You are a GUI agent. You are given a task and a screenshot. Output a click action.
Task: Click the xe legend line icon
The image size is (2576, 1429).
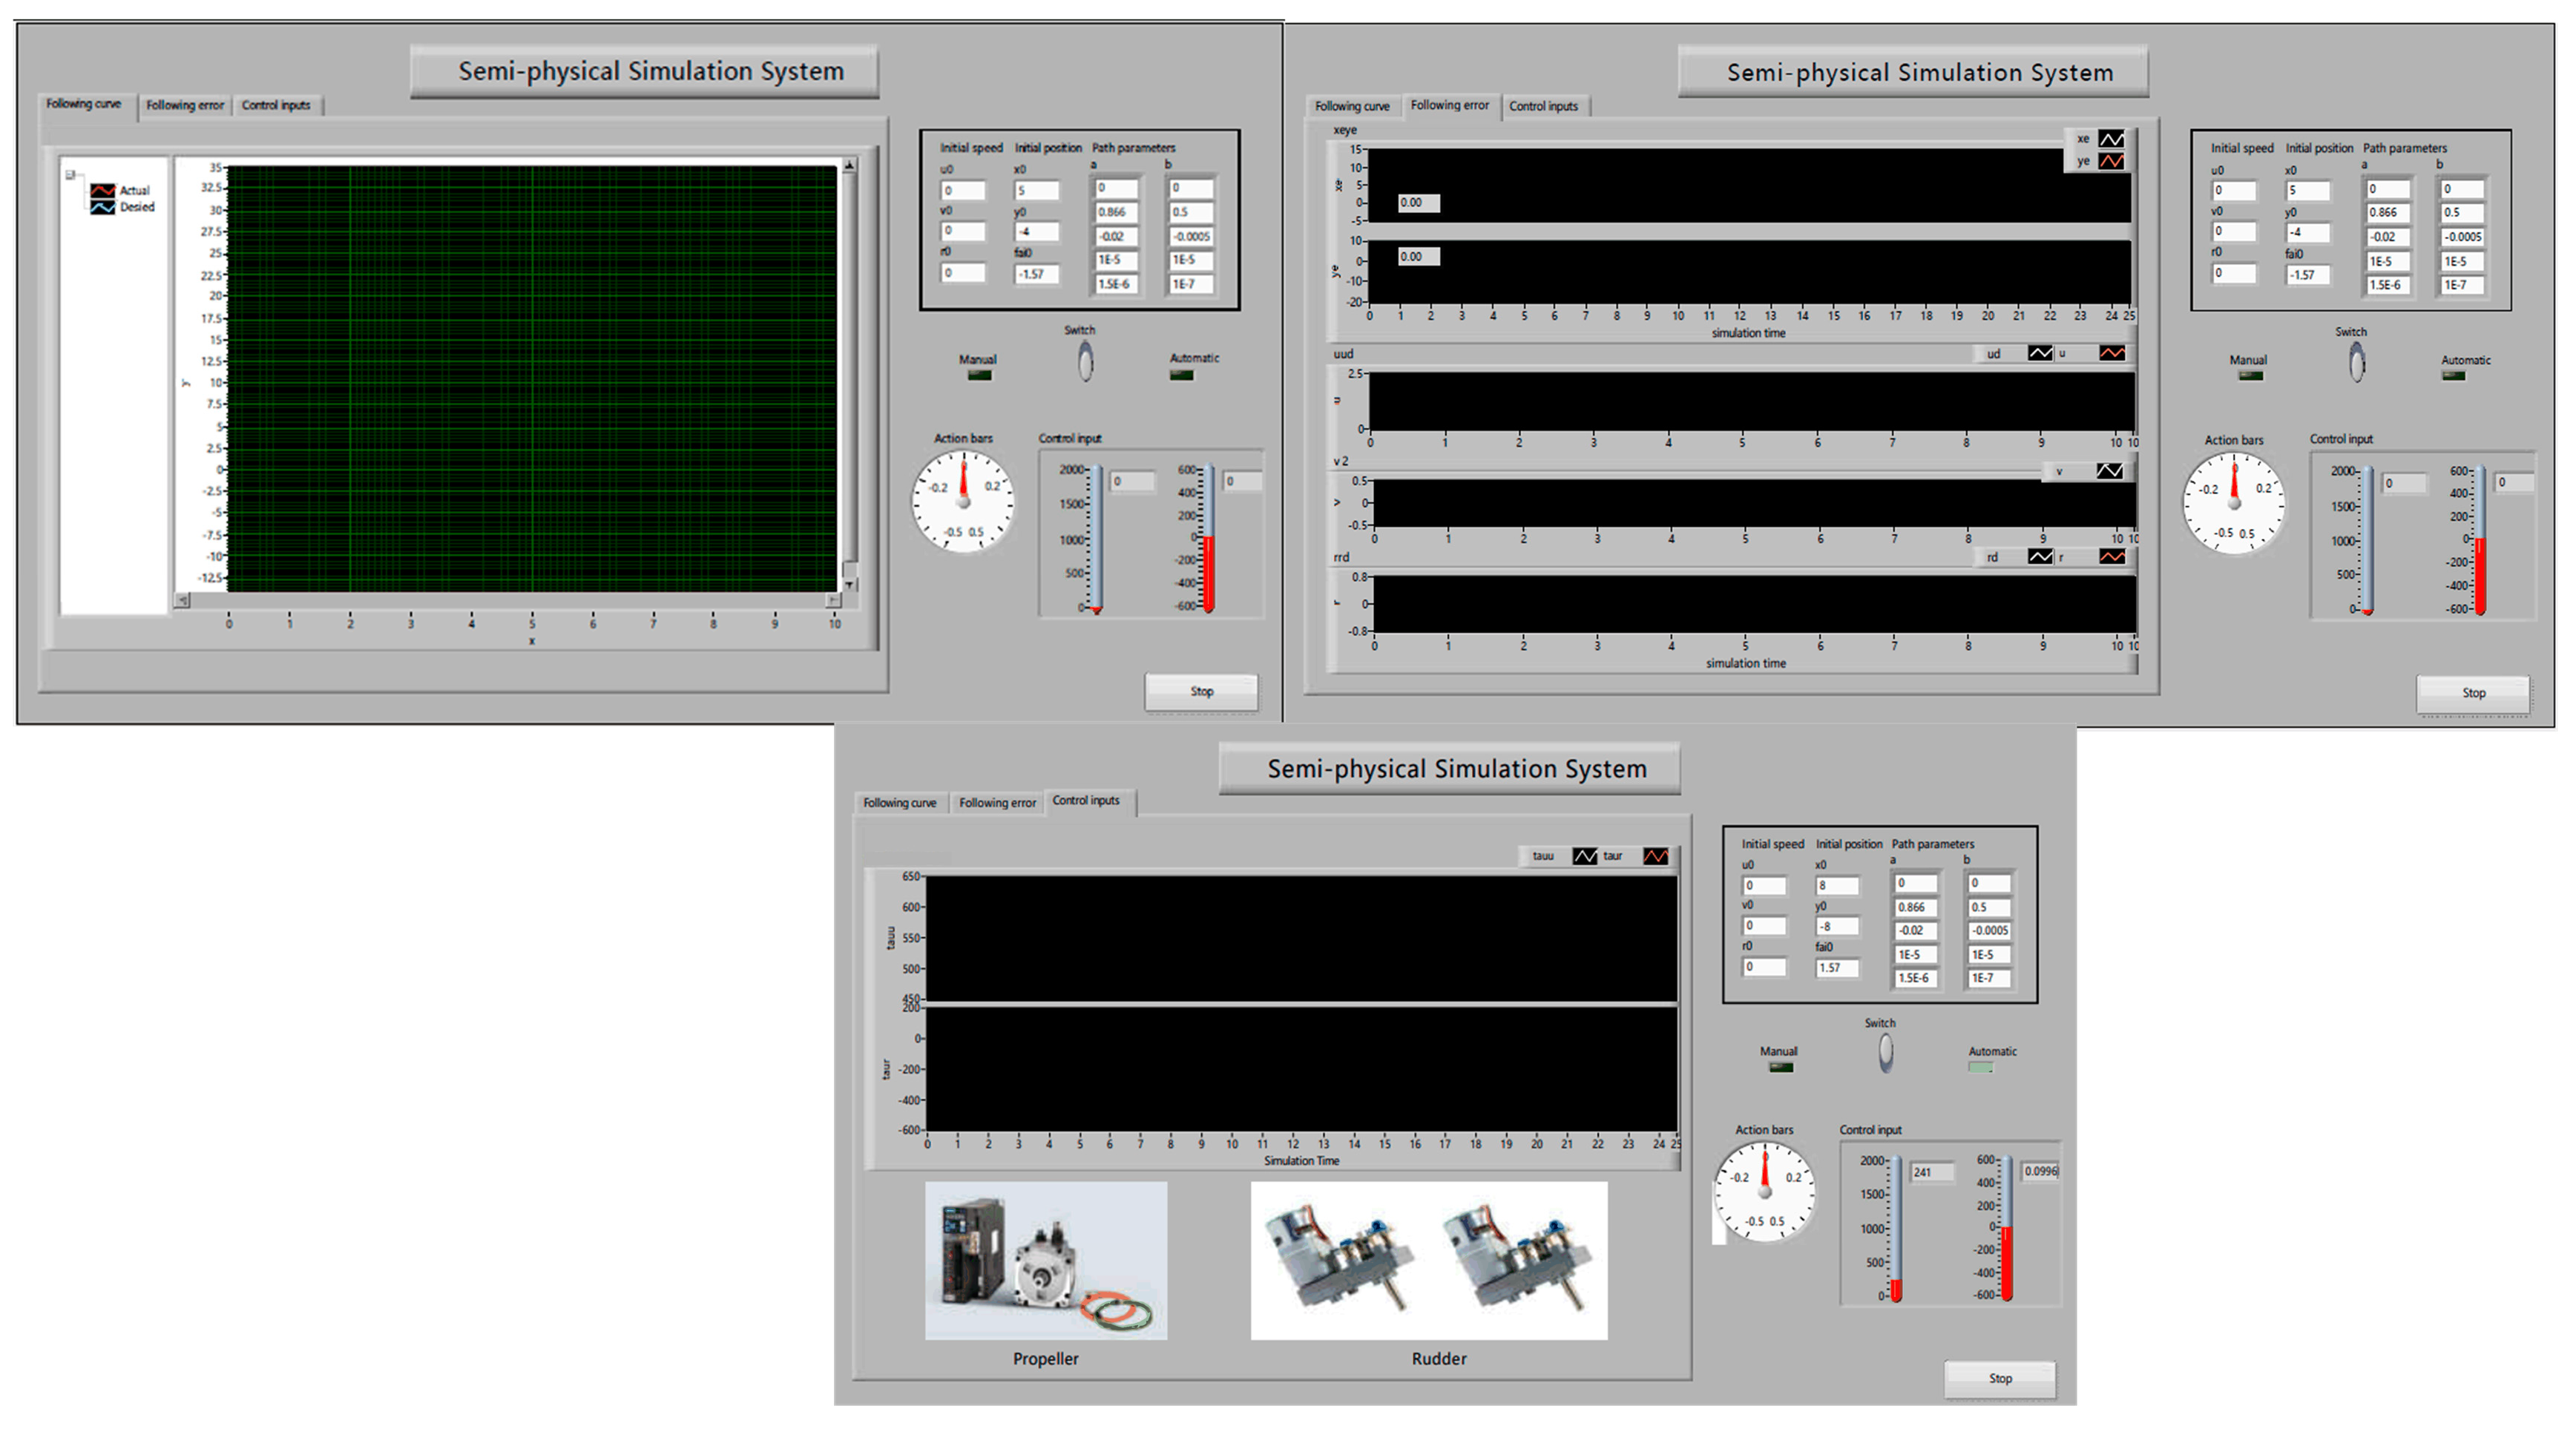pyautogui.click(x=2111, y=139)
